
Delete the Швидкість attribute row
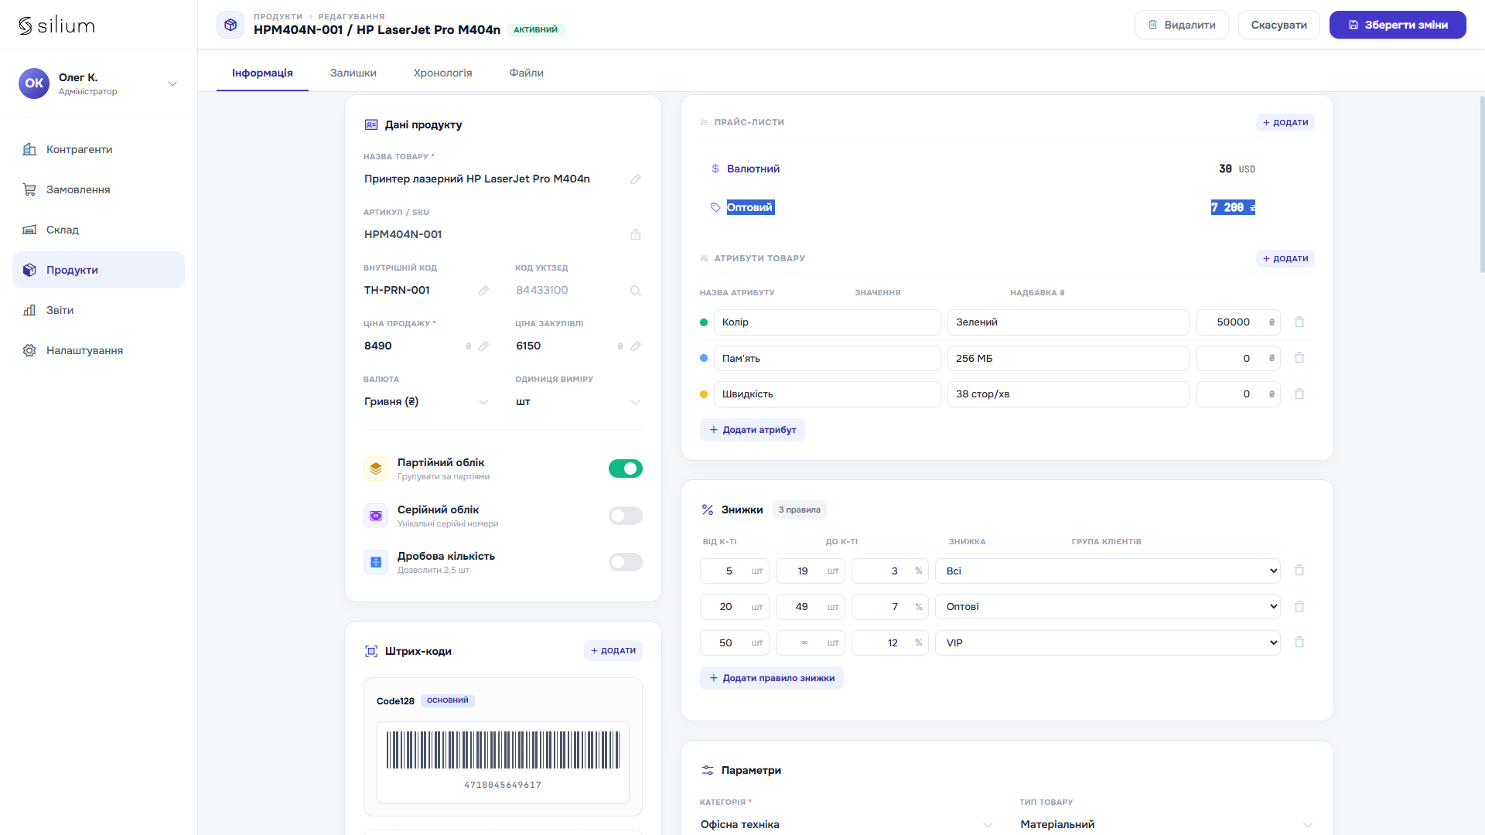pos(1299,394)
